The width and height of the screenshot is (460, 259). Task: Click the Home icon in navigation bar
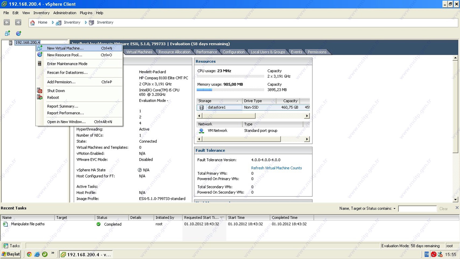coord(33,23)
